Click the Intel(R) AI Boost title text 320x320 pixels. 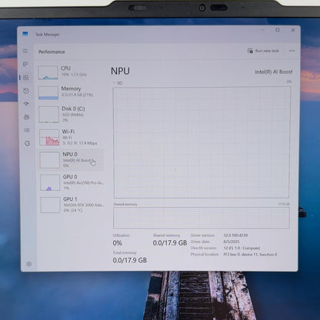pos(274,72)
